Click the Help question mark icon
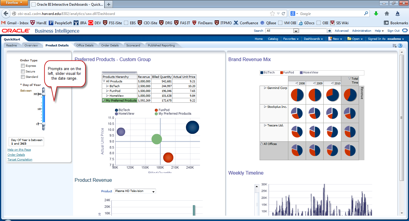This screenshot has height=221, width=409. 400,46
